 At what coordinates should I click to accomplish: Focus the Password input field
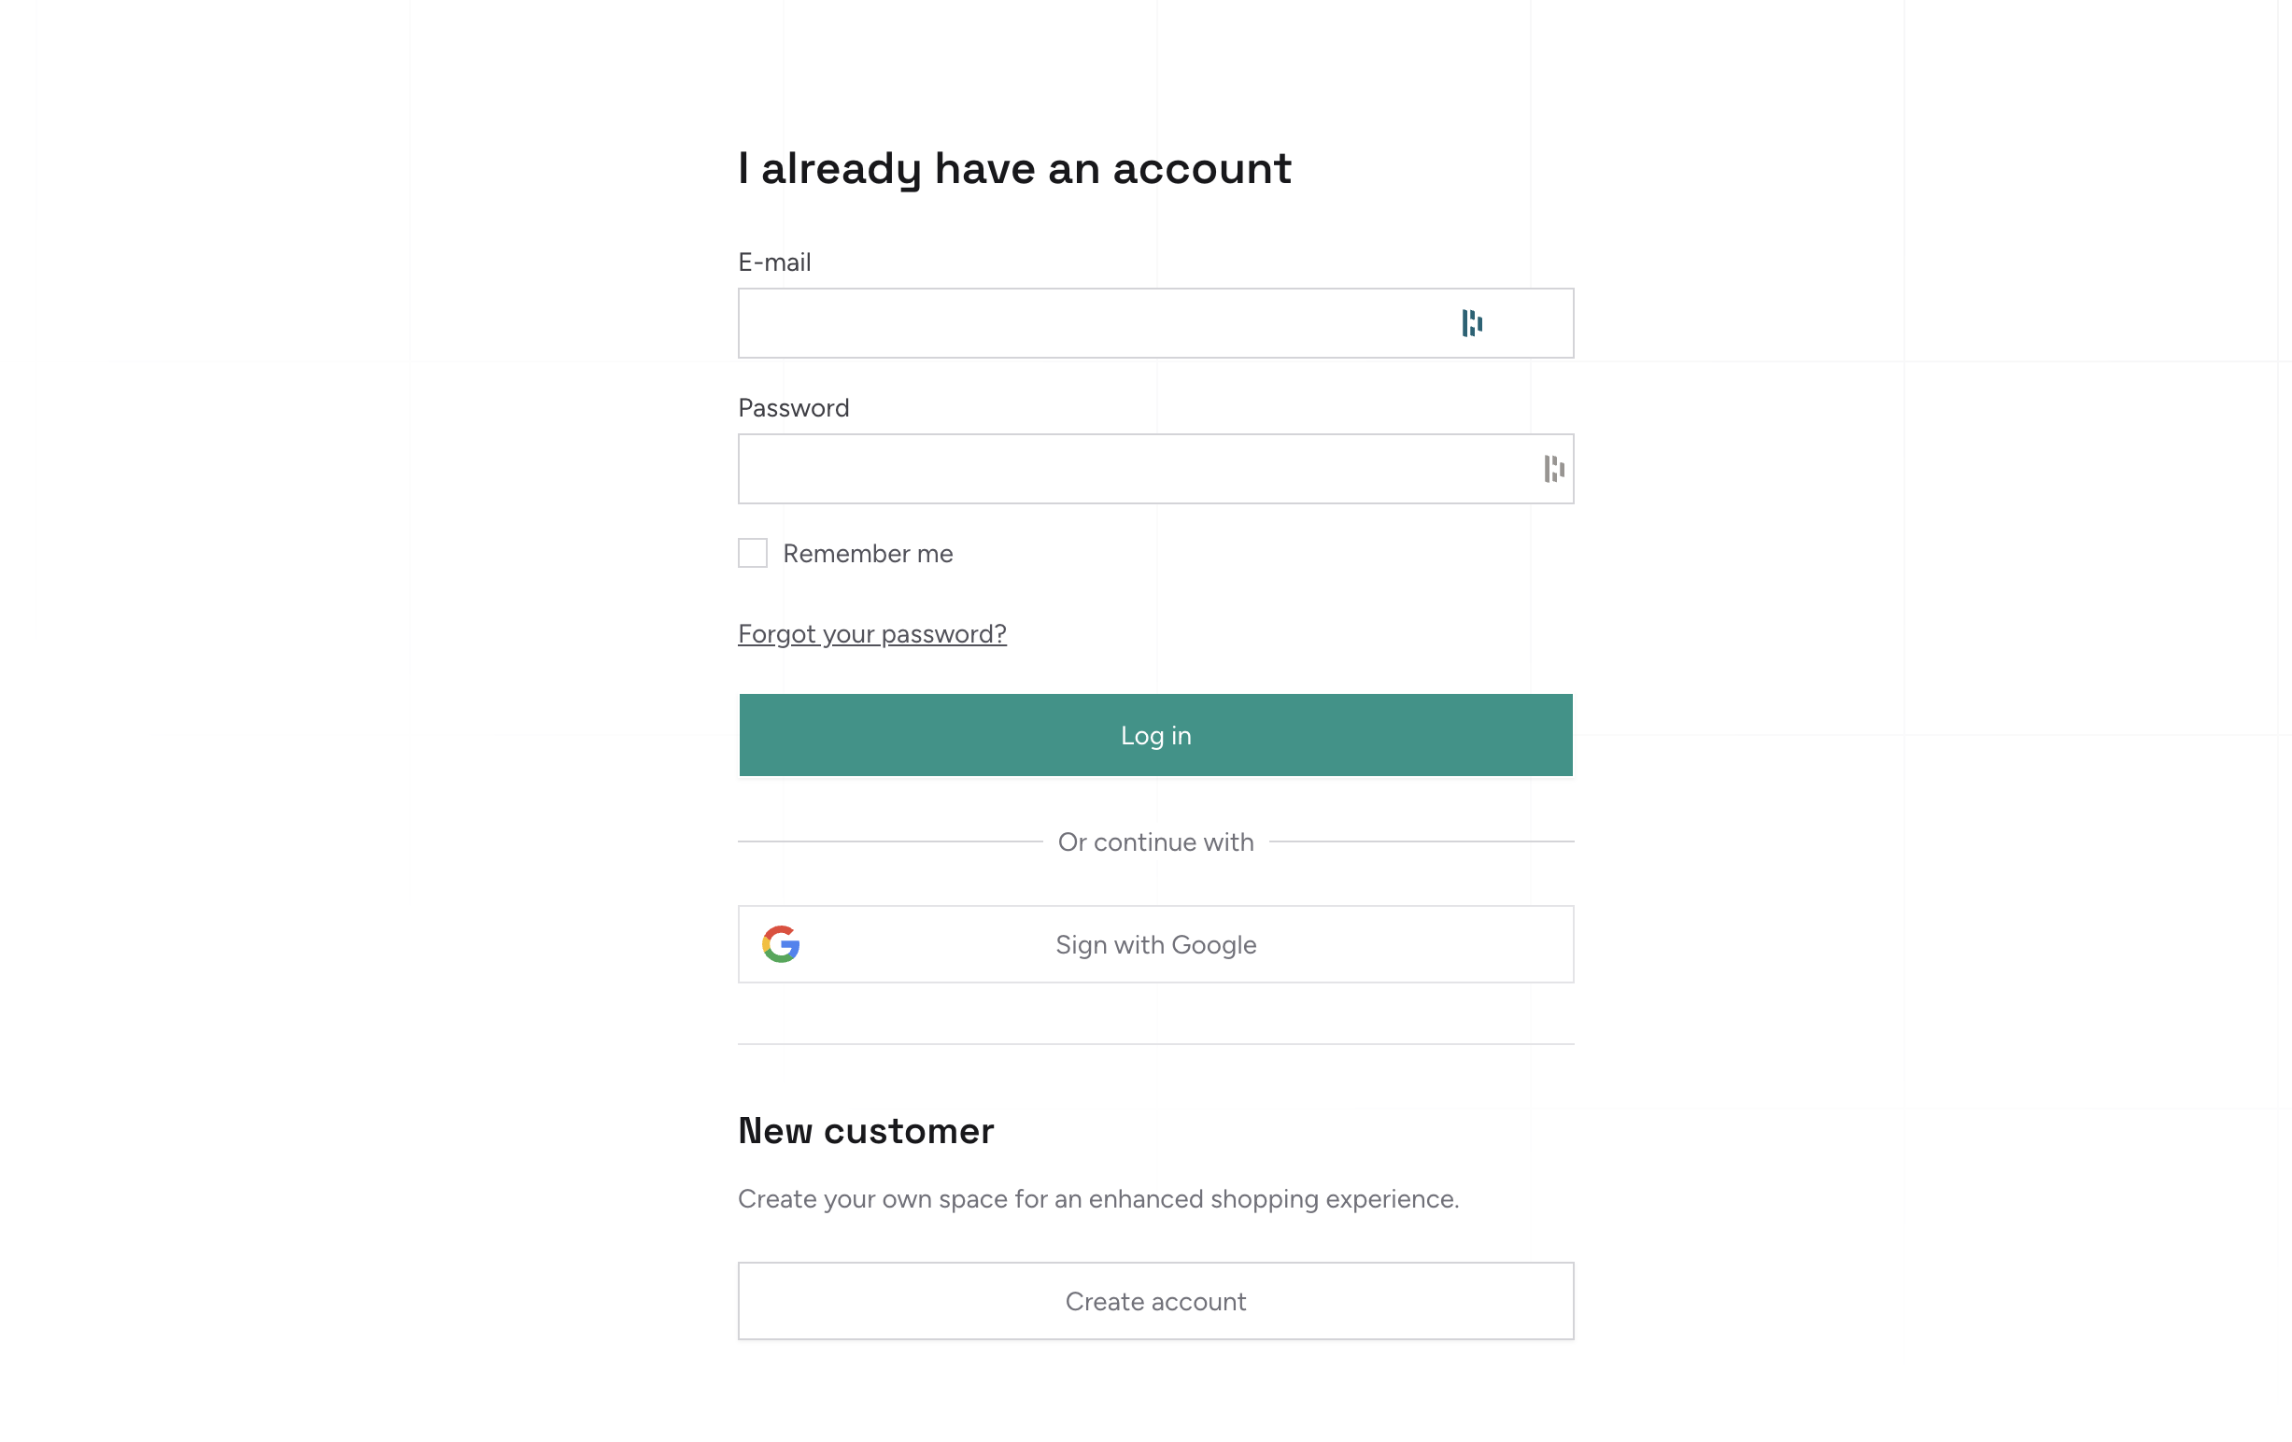tap(1133, 469)
